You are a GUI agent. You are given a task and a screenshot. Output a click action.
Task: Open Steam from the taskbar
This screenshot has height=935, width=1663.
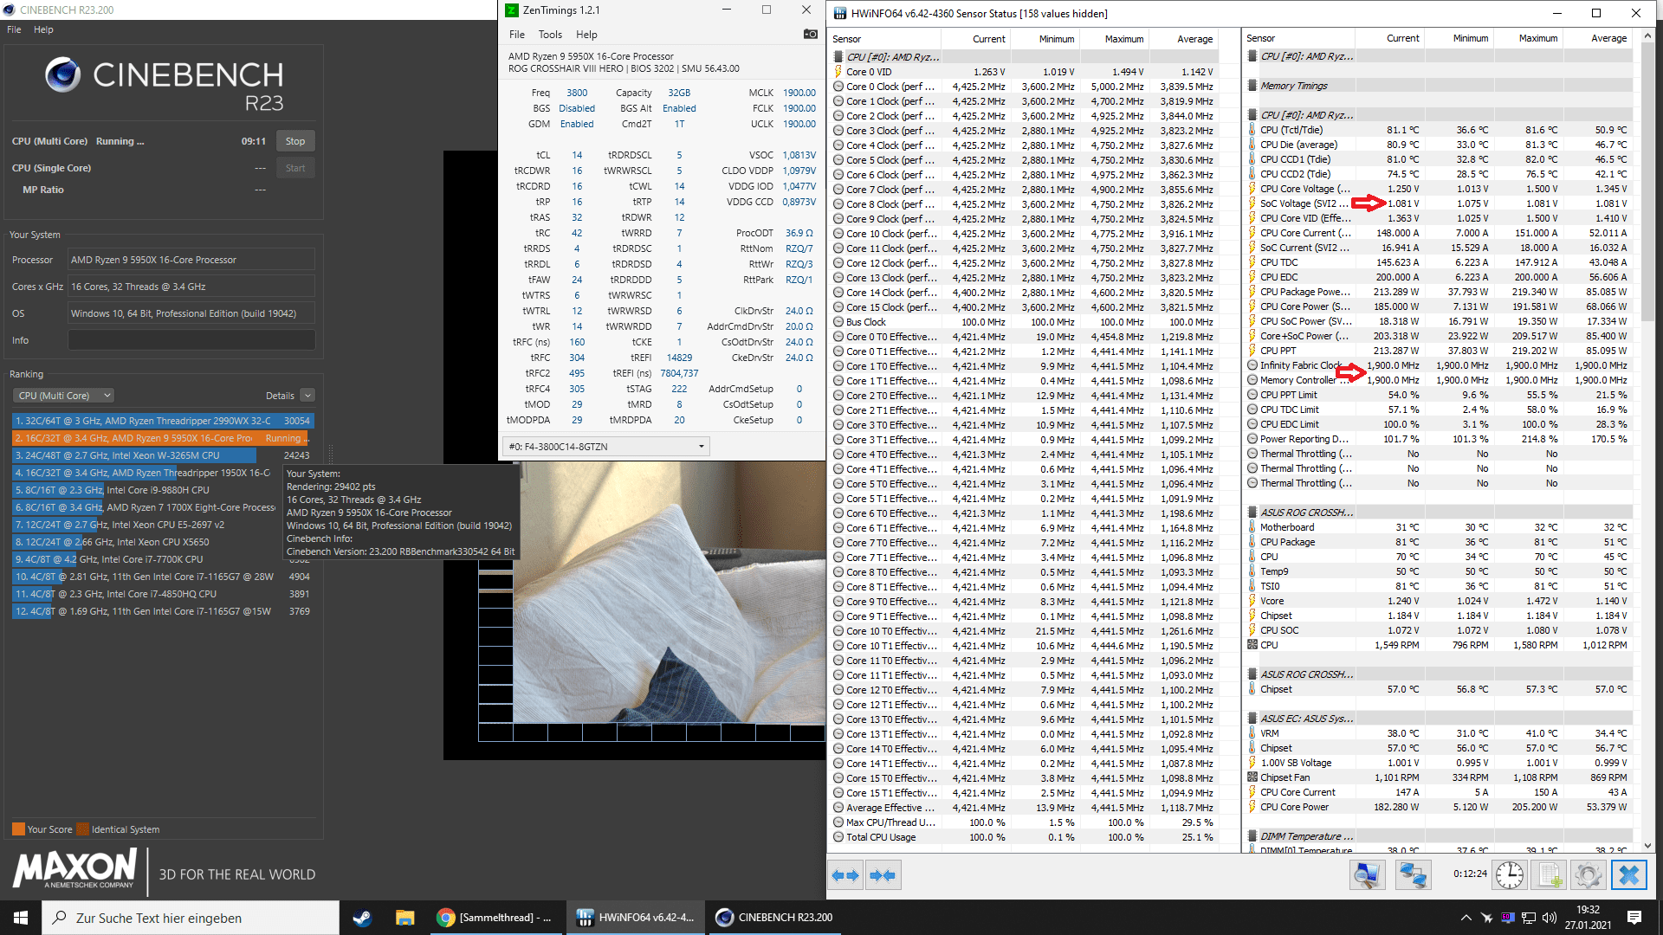point(362,918)
